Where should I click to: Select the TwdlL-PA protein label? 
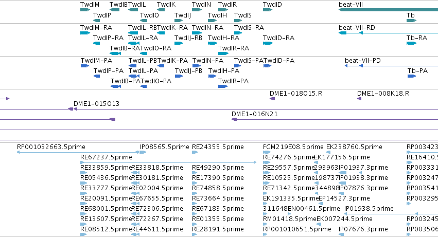(143, 71)
